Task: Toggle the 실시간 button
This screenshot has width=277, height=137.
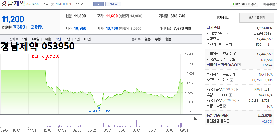Action: 98,4
